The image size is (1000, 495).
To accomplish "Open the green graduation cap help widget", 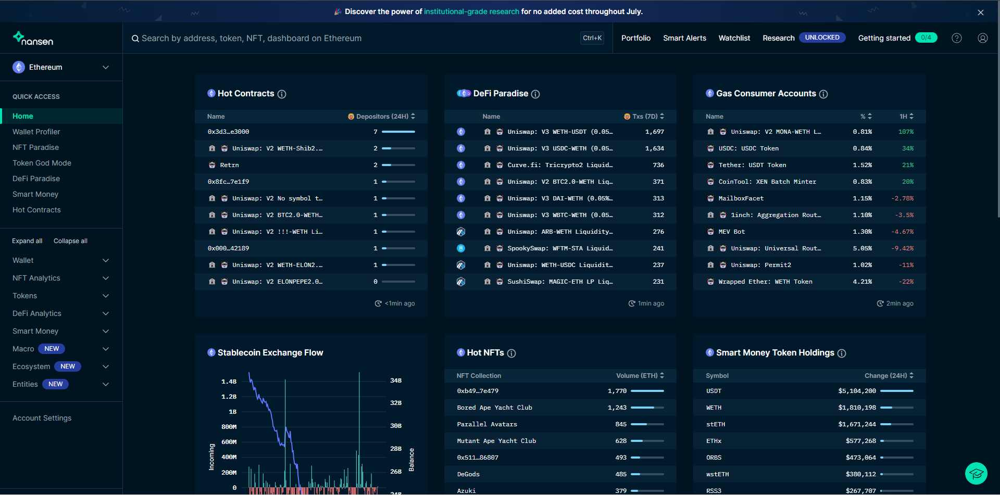I will click(x=976, y=473).
